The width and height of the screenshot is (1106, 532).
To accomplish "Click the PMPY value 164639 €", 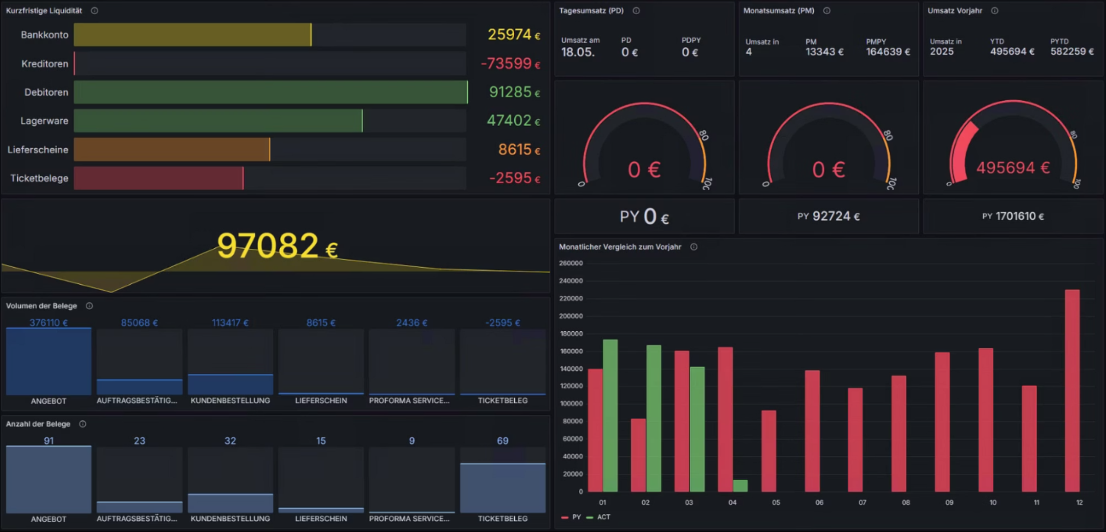I will click(888, 52).
